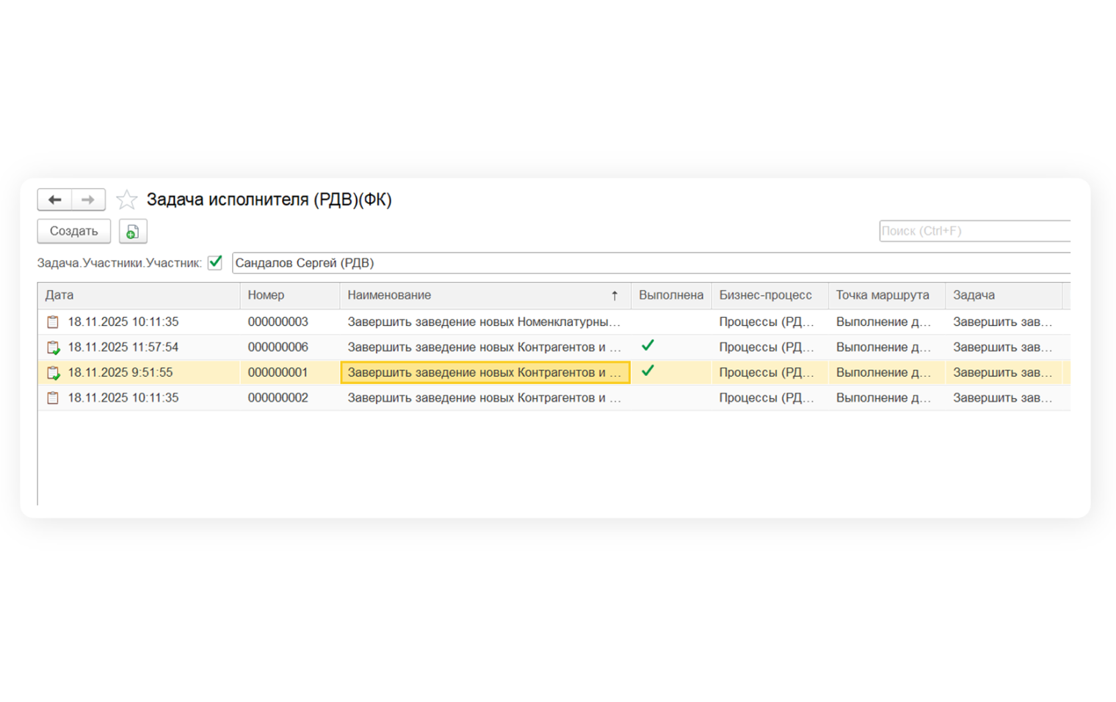Click task icon in row 000000003

53,322
